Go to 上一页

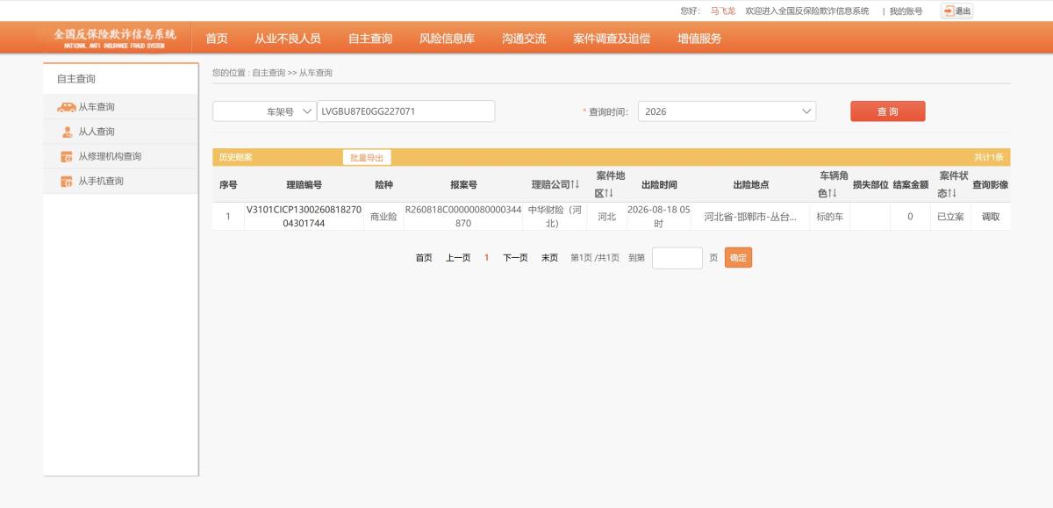click(458, 258)
